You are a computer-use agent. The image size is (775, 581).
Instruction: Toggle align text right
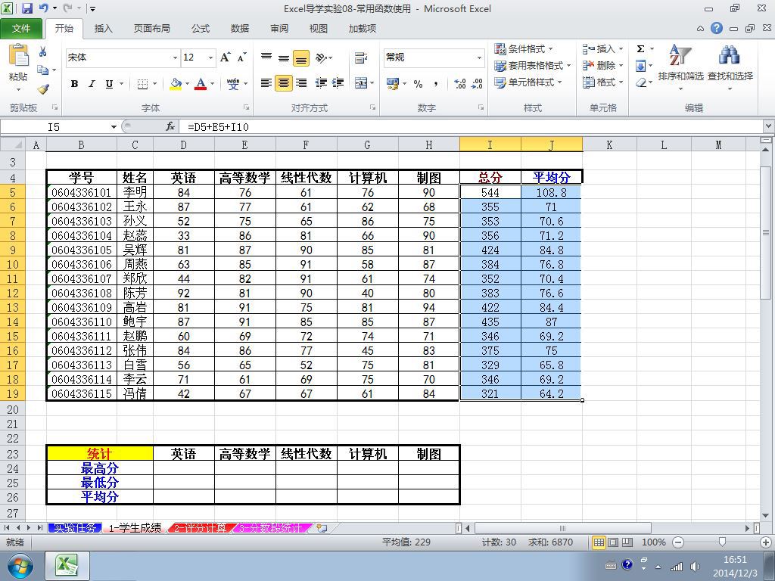tap(301, 83)
